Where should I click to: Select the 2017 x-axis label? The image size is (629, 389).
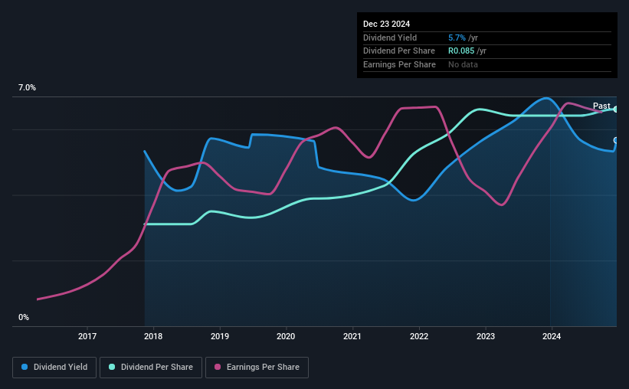[x=87, y=336]
